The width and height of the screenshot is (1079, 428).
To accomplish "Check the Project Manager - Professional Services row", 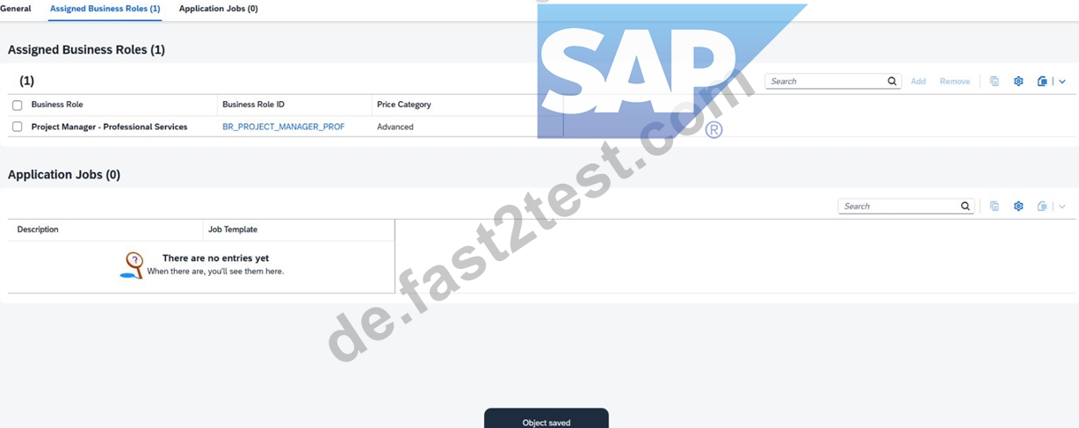I will tap(18, 127).
